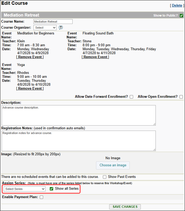Click teacher name 'Rhodes'
185x211 pixels.
pyautogui.click(x=23, y=73)
